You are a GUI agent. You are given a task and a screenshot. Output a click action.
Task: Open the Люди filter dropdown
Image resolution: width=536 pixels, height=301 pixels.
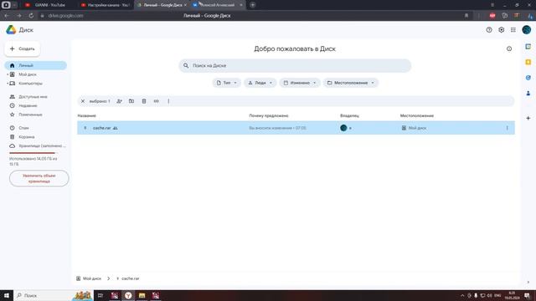tap(260, 83)
